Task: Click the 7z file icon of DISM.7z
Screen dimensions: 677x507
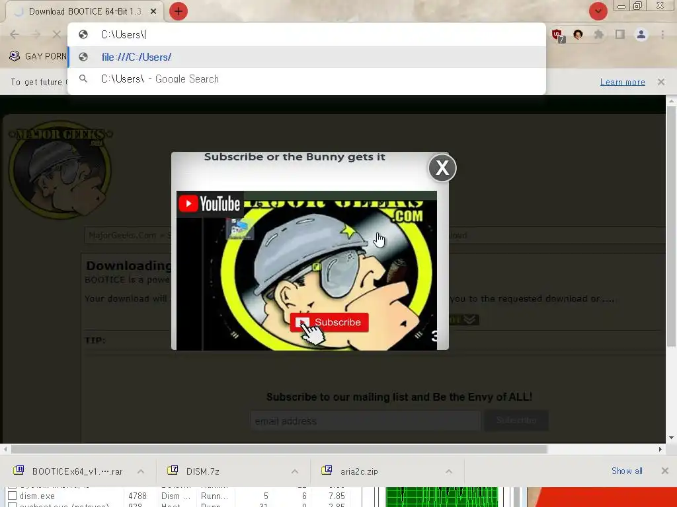Action: pyautogui.click(x=173, y=470)
